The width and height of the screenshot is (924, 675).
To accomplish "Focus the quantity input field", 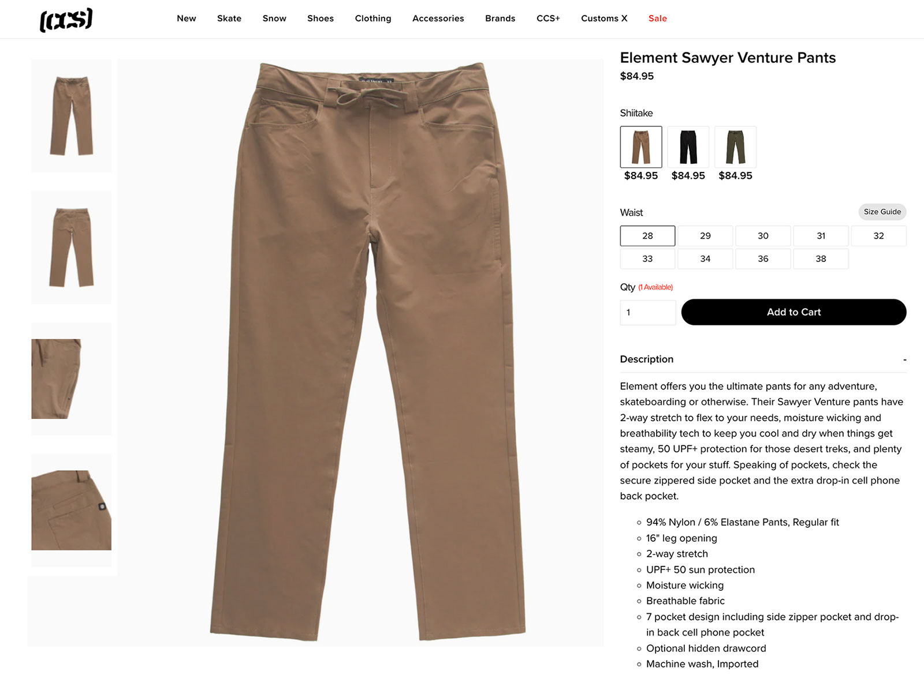I will pyautogui.click(x=647, y=313).
